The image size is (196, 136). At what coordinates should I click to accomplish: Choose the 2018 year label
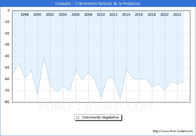click(152, 15)
